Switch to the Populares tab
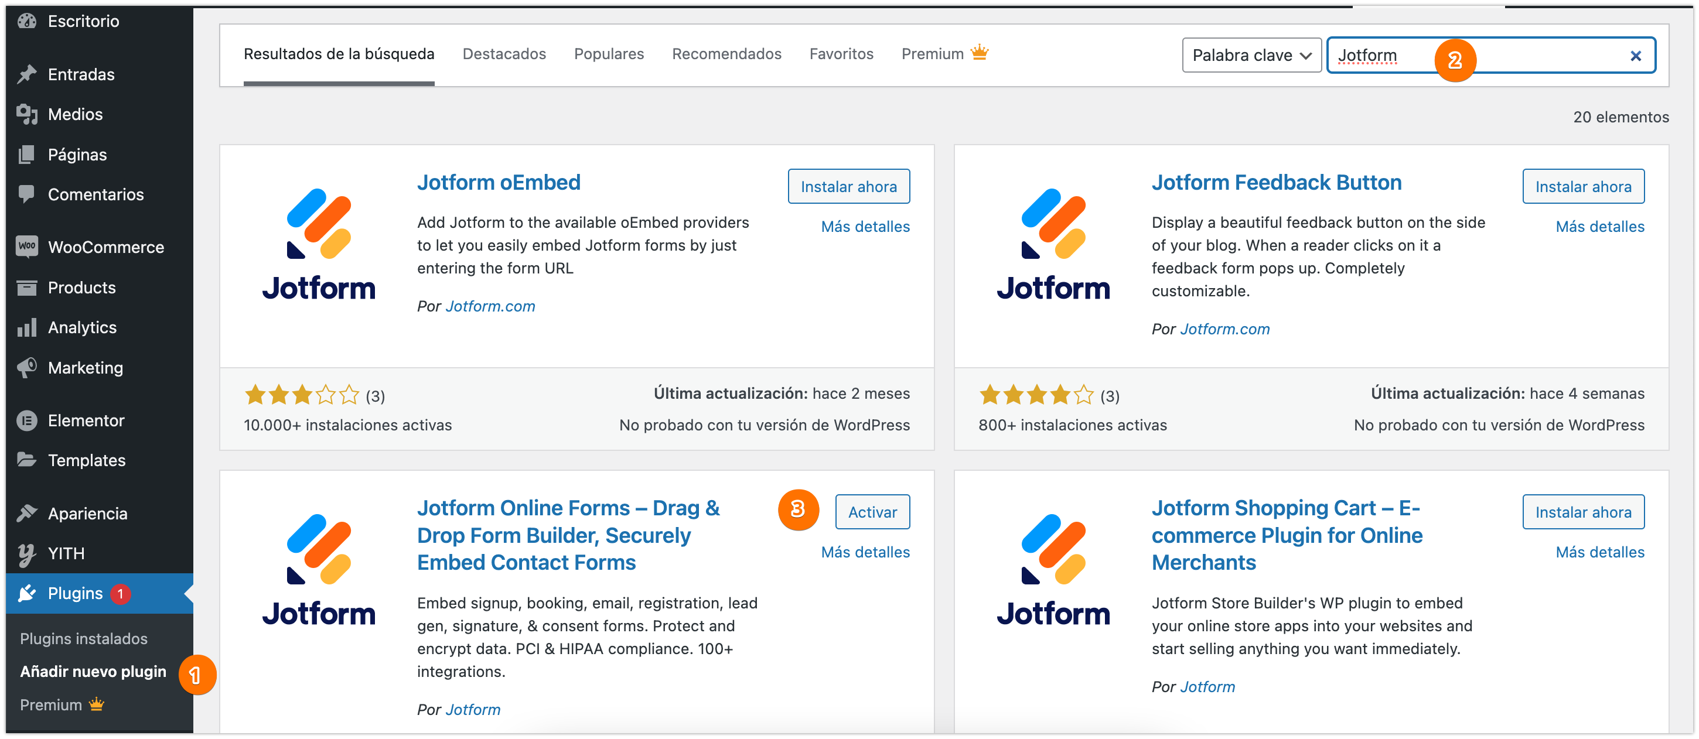 608,54
